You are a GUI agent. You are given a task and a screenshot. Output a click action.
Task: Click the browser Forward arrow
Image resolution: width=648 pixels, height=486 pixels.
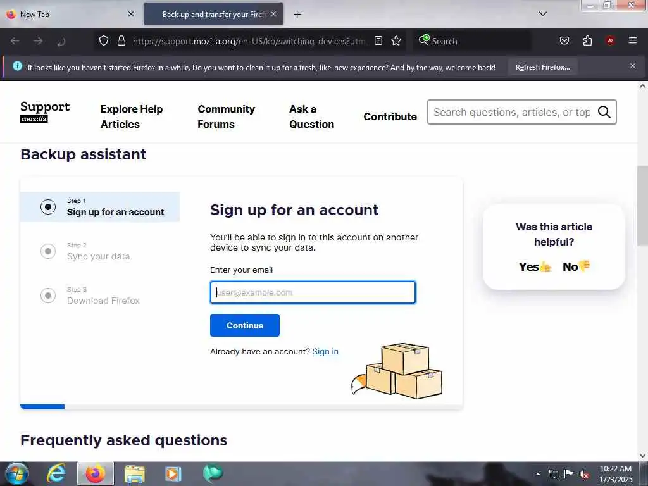[38, 41]
